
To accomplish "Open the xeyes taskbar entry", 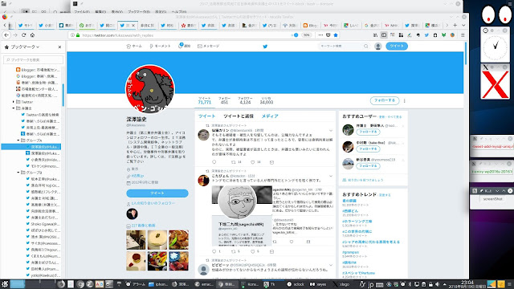I will pyautogui.click(x=318, y=284).
